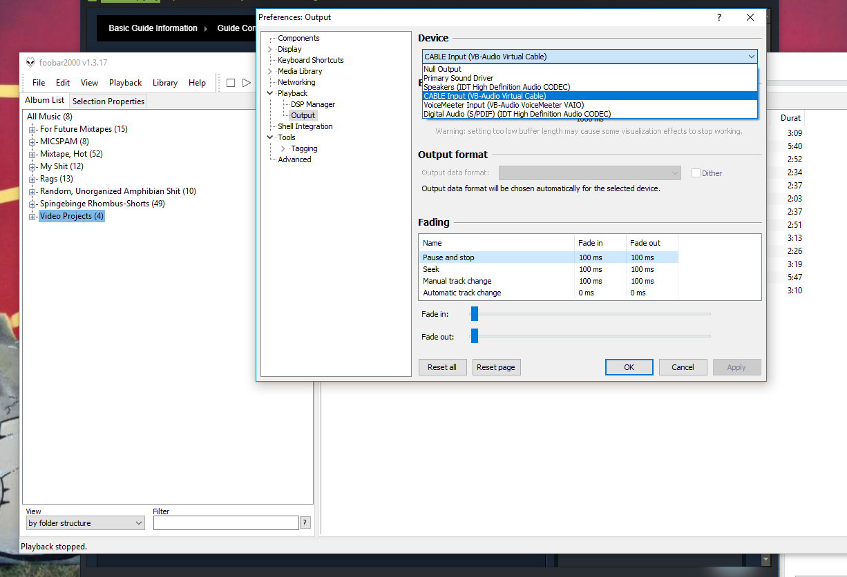847x577 pixels.
Task: Toggle the Dither checkbox
Action: click(x=696, y=173)
